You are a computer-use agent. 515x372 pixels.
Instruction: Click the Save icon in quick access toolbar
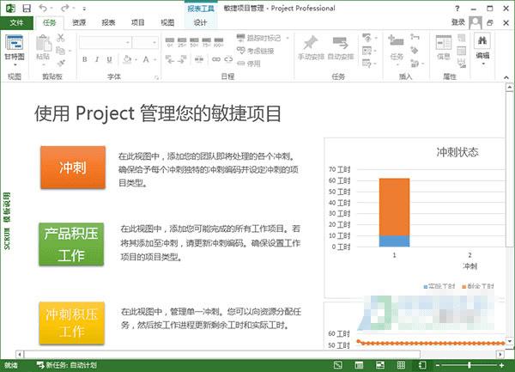click(26, 8)
